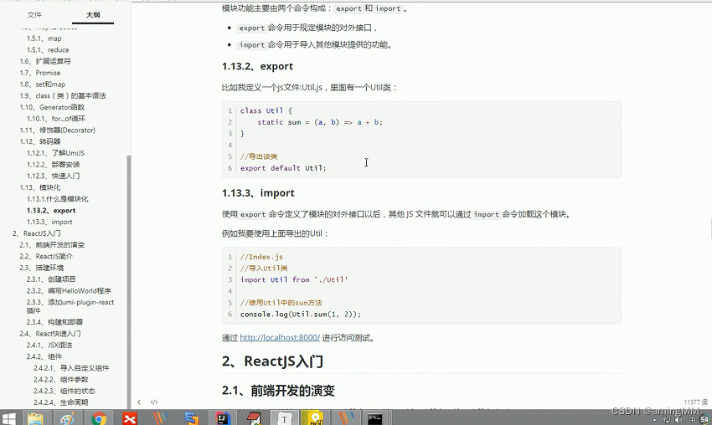Open the red X app in taskbar
The image size is (712, 425).
click(x=129, y=418)
